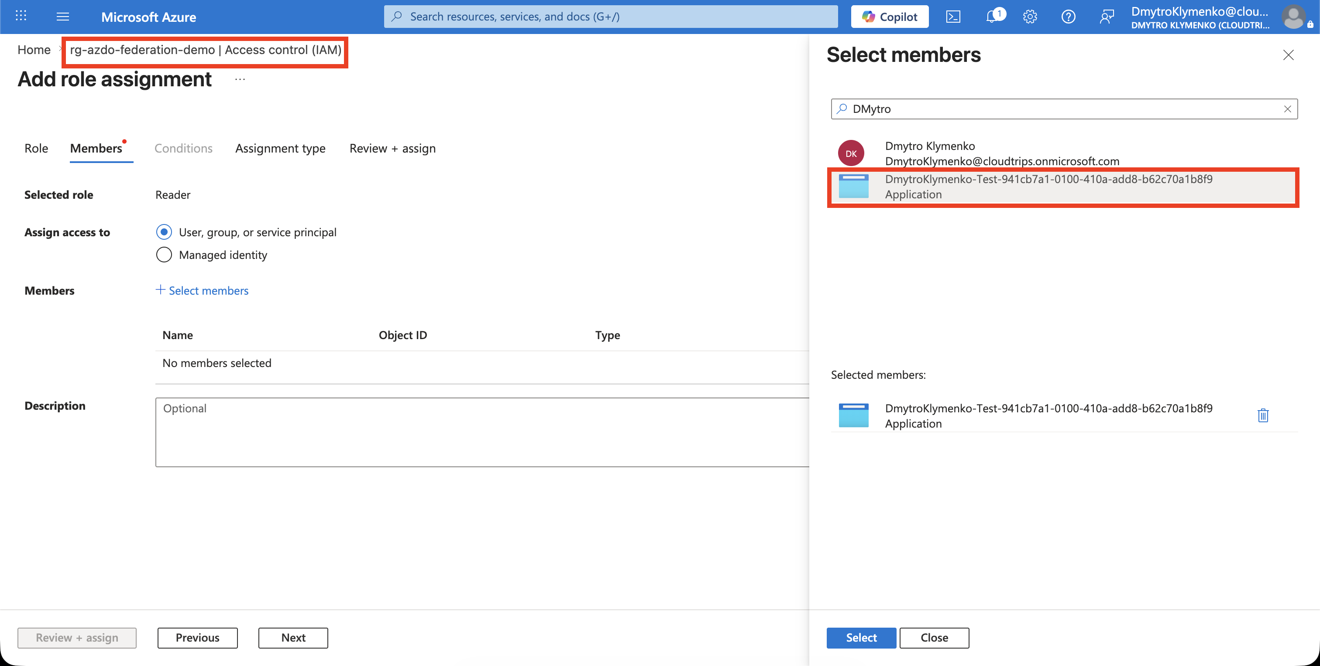Click inside the Description text box
1320x666 pixels.
(482, 432)
